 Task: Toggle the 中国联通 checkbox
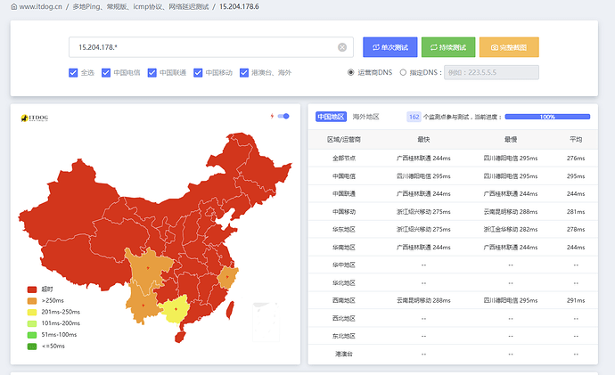point(152,73)
